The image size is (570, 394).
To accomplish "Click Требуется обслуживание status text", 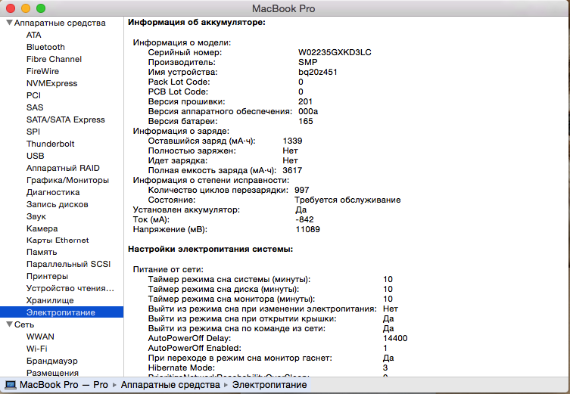I will (347, 200).
